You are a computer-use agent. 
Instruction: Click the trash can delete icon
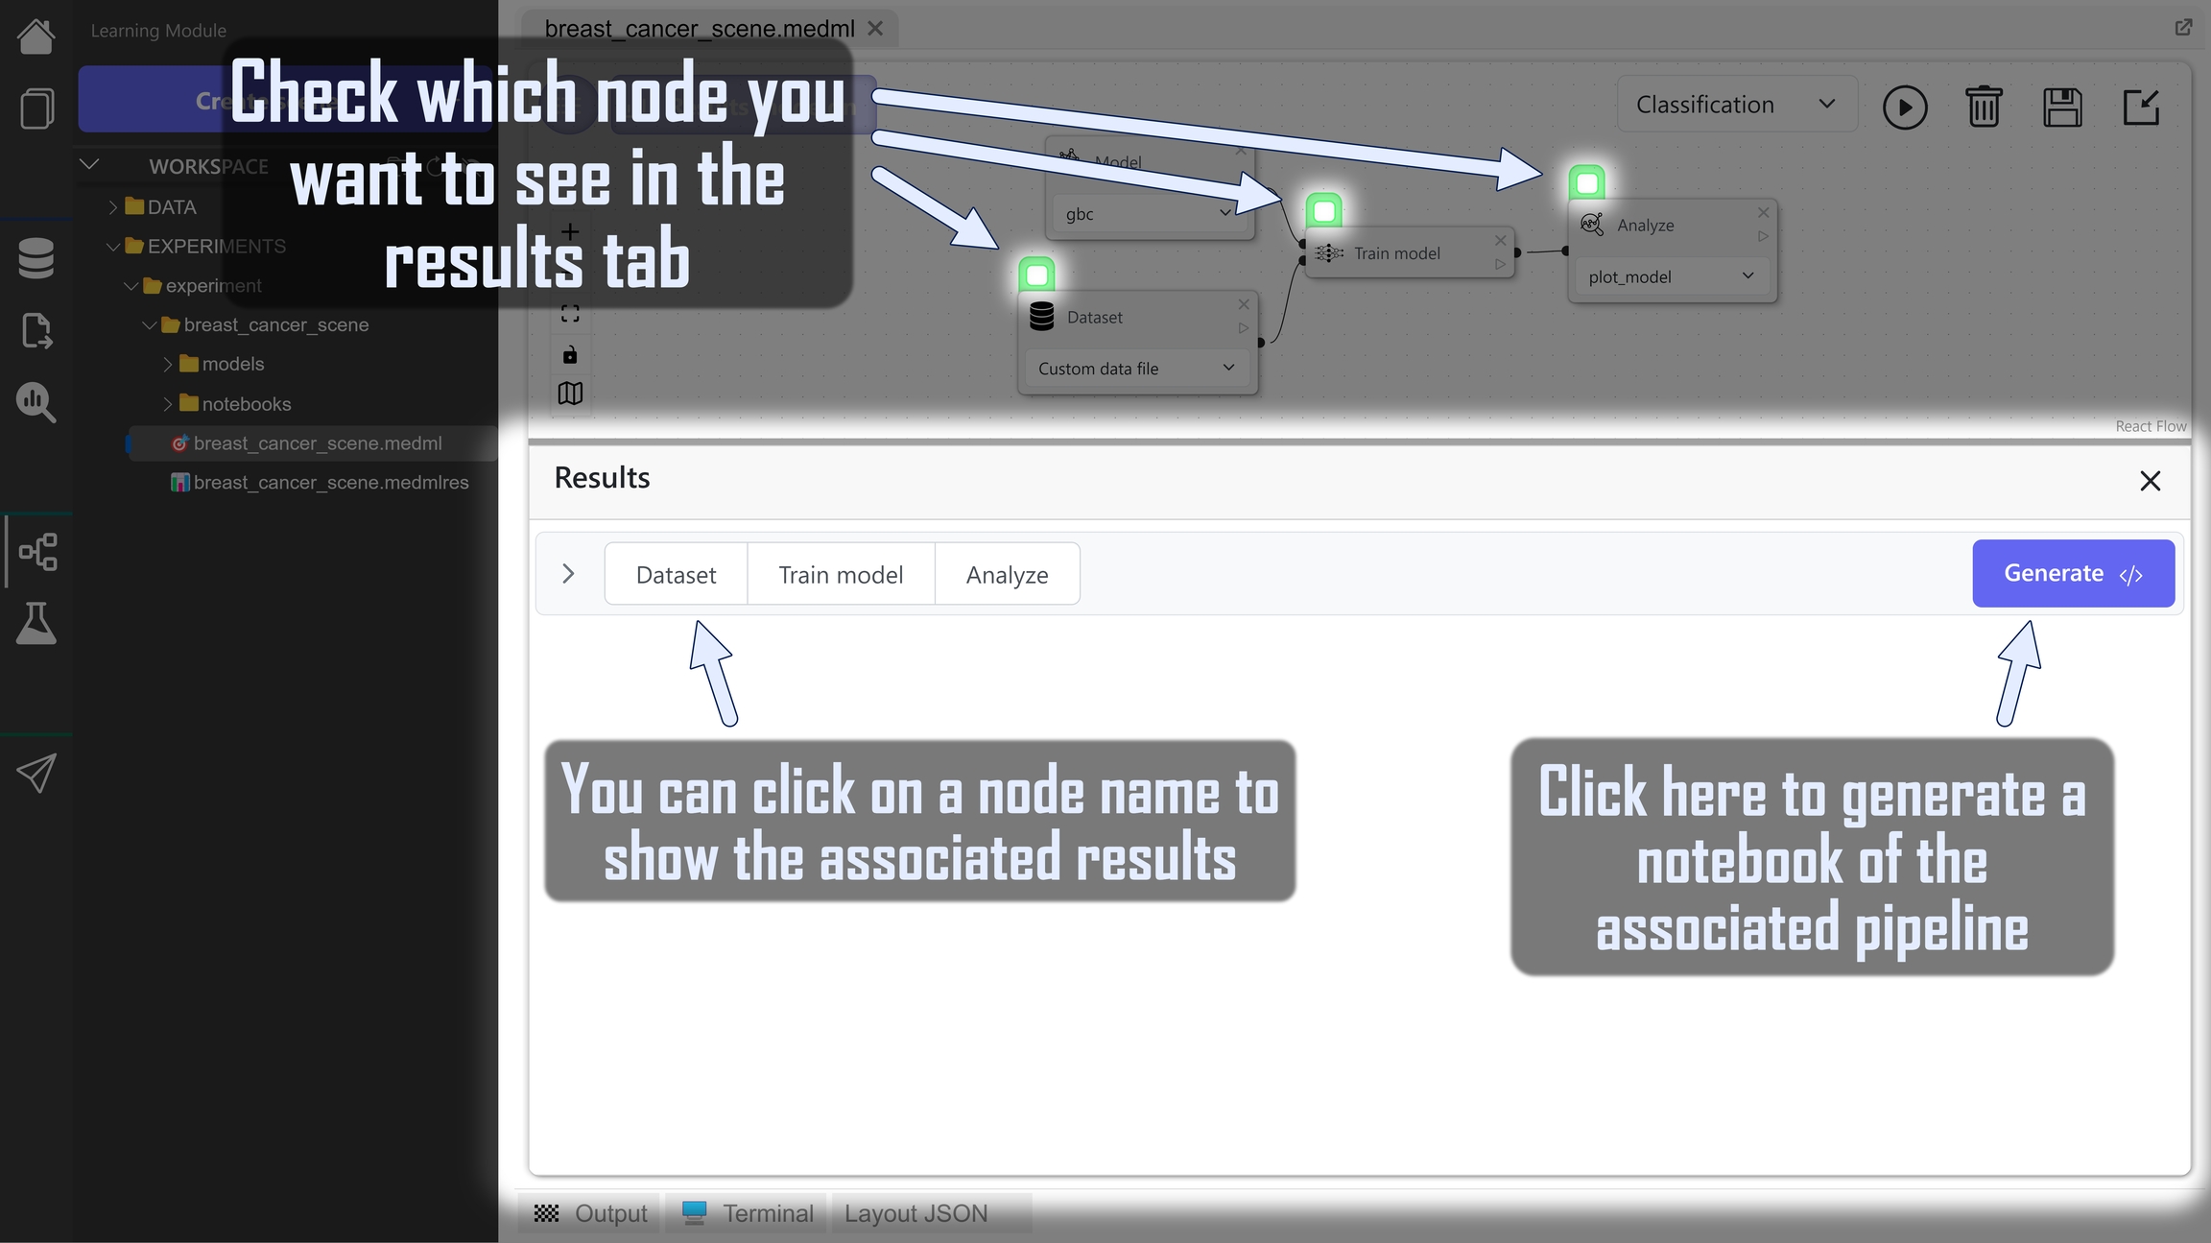pos(1983,107)
